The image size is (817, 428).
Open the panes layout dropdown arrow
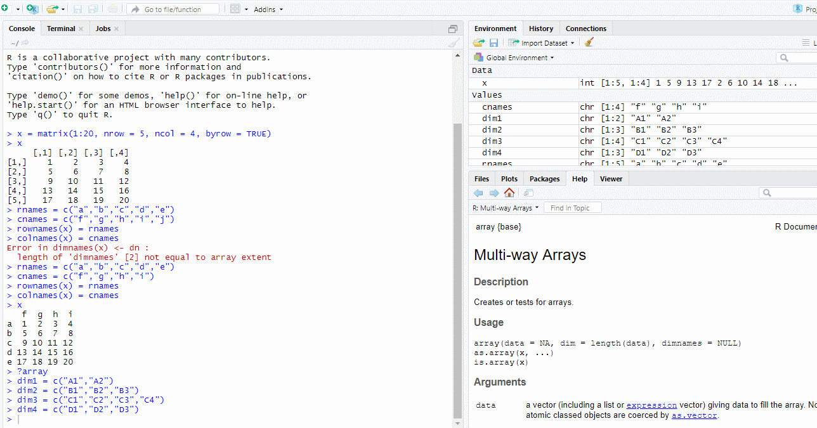click(x=247, y=10)
